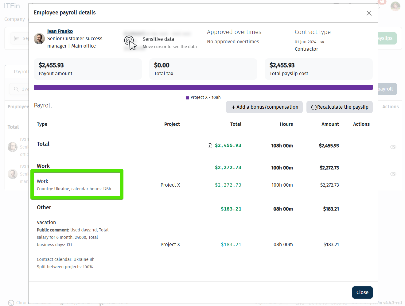Image resolution: width=405 pixels, height=306 pixels.
Task: Open the user avatar in the top right
Action: point(395,6)
